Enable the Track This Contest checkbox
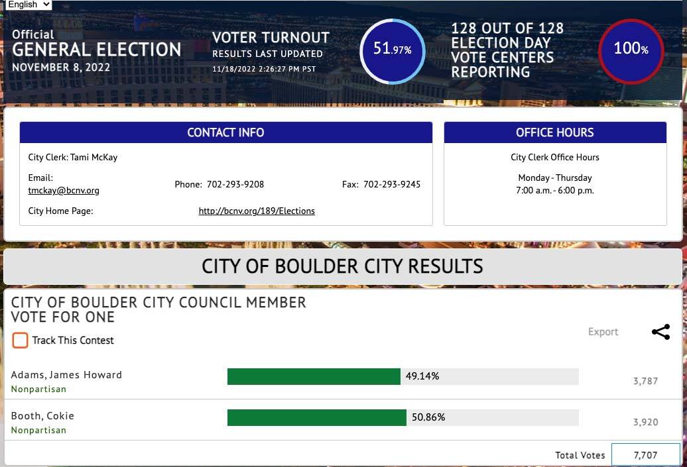 coord(21,340)
